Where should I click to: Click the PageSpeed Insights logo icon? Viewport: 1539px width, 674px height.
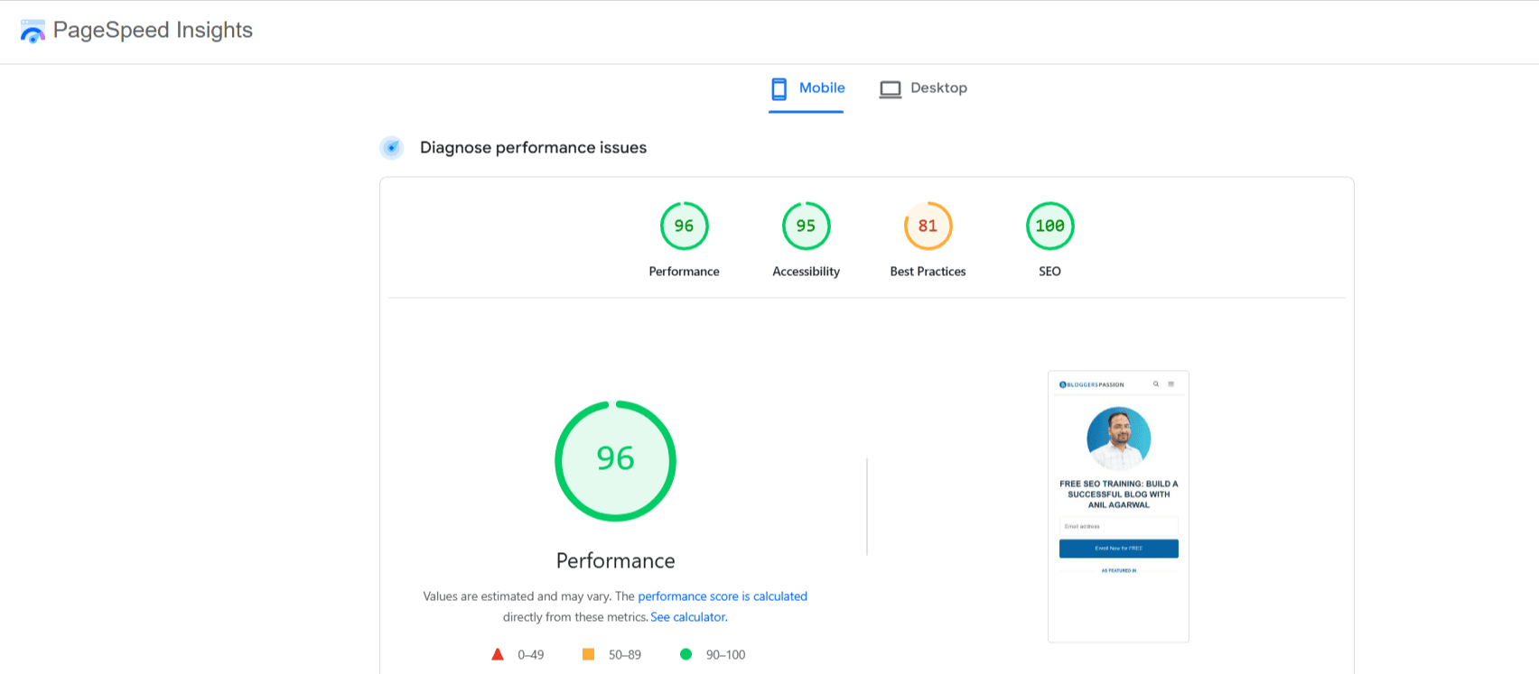[x=33, y=32]
